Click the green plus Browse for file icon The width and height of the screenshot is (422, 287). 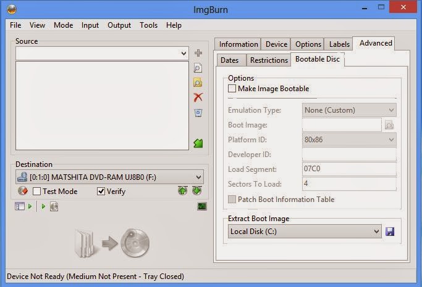[198, 53]
